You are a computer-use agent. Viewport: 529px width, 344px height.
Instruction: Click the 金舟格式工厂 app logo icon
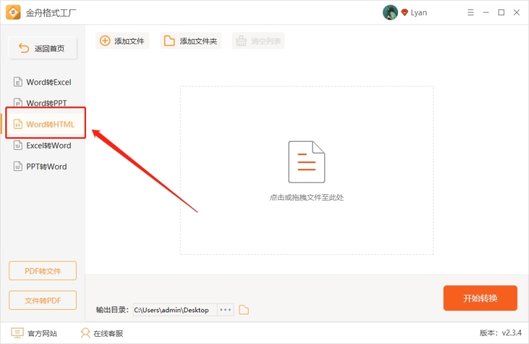pos(13,13)
